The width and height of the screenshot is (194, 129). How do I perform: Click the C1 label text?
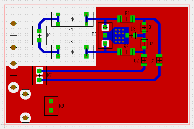[153, 61]
